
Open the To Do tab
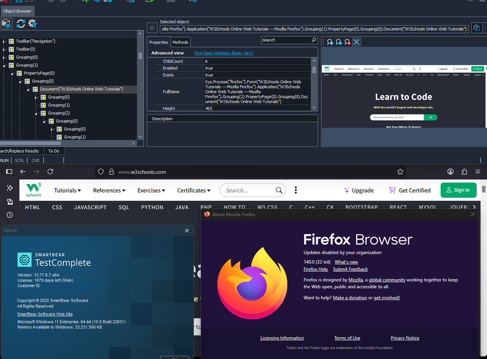pos(54,151)
